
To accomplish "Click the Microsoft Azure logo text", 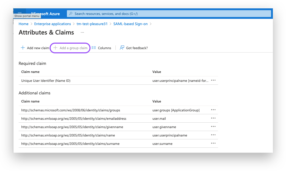I will 45,14.
